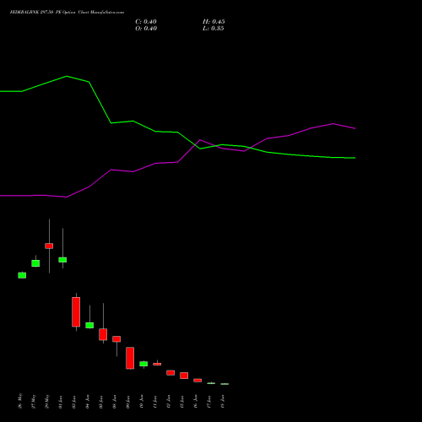Click the flat green candle above 18 Jun
This screenshot has width=422, height=422.
(x=225, y=384)
